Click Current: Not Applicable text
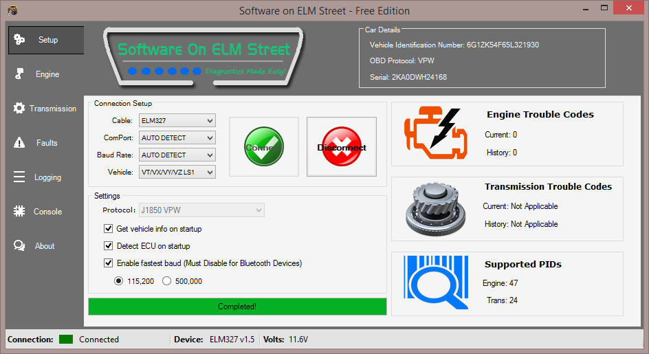This screenshot has height=354, width=649. [x=520, y=206]
